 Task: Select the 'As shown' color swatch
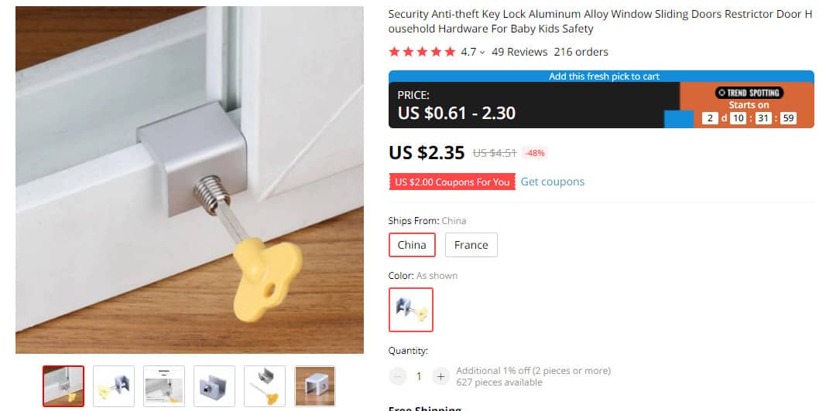coord(411,310)
